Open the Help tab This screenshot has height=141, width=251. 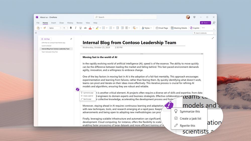pyautogui.click(x=95, y=23)
